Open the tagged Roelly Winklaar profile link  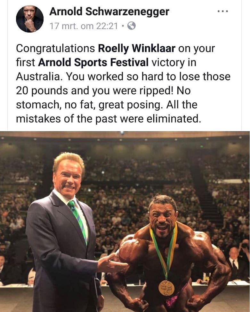coord(137,49)
